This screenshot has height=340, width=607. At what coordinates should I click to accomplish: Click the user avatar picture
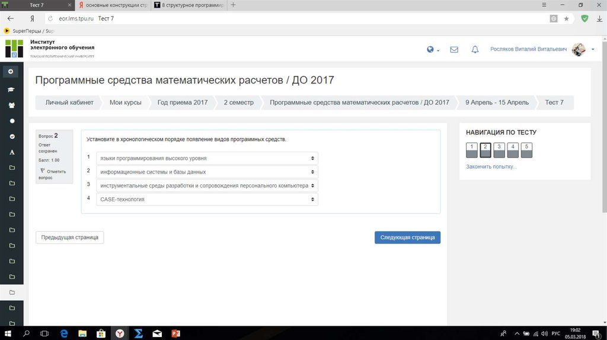point(579,49)
